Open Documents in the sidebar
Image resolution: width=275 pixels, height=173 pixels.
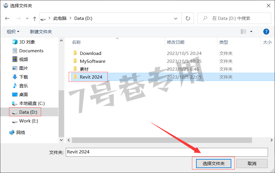[31, 51]
